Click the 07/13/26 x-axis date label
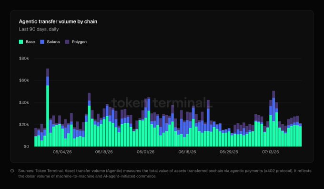324x189 pixels. pyautogui.click(x=271, y=152)
